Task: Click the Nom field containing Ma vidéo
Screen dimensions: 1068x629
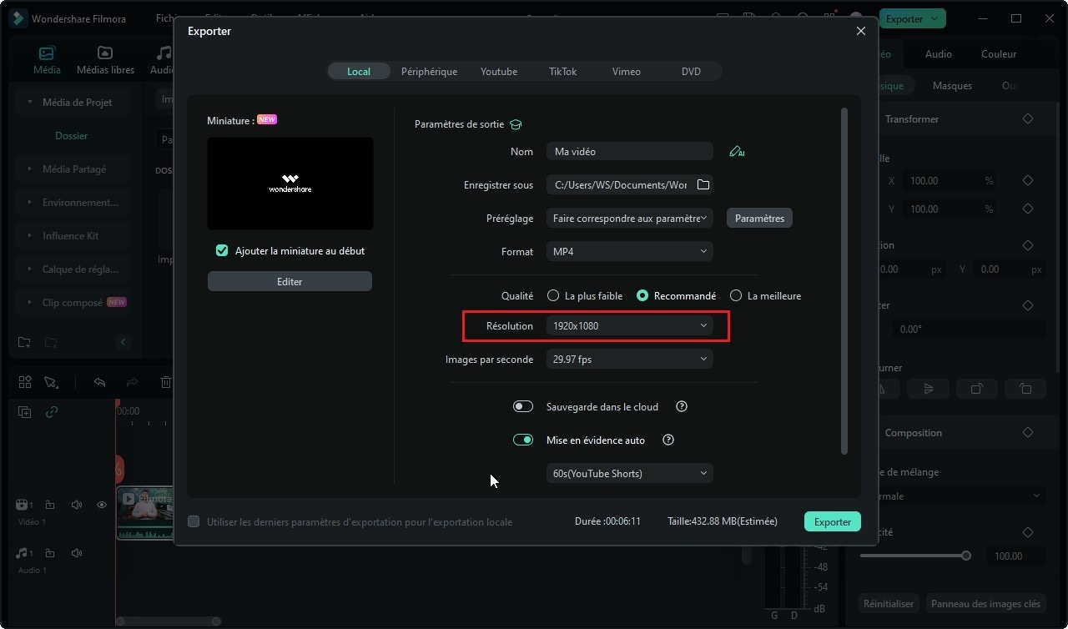Action: coord(630,152)
